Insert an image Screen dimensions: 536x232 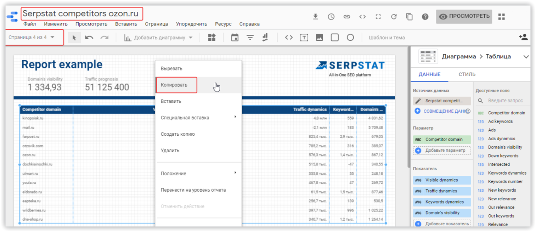coord(319,38)
